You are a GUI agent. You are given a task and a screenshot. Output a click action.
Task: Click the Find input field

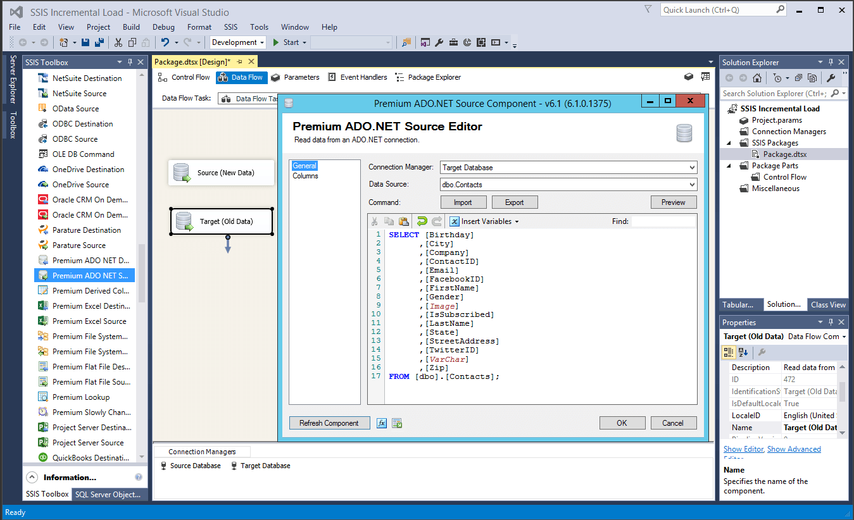pyautogui.click(x=663, y=221)
